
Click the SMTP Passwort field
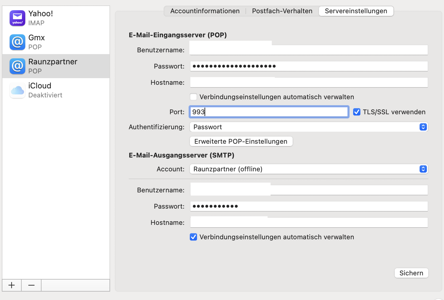point(309,206)
